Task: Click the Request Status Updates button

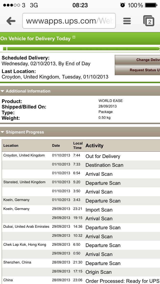Action: point(137,70)
